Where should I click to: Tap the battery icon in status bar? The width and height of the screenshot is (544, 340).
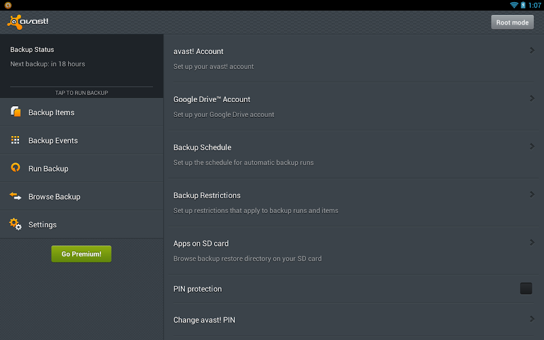pyautogui.click(x=523, y=5)
